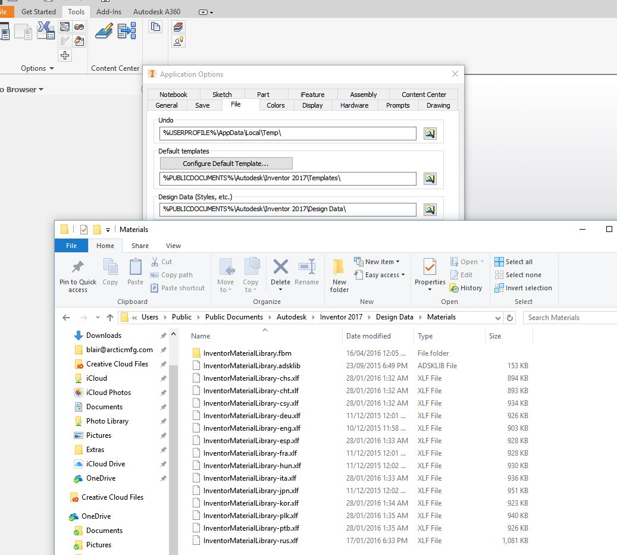
Task: Browse for Default templates folder
Action: [x=430, y=178]
